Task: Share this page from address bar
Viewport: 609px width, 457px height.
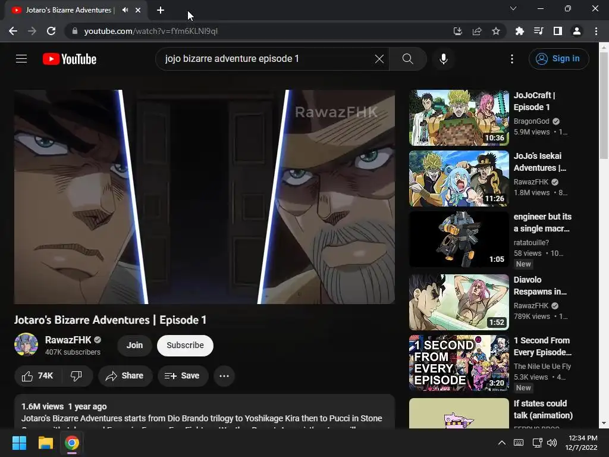Action: click(x=477, y=31)
